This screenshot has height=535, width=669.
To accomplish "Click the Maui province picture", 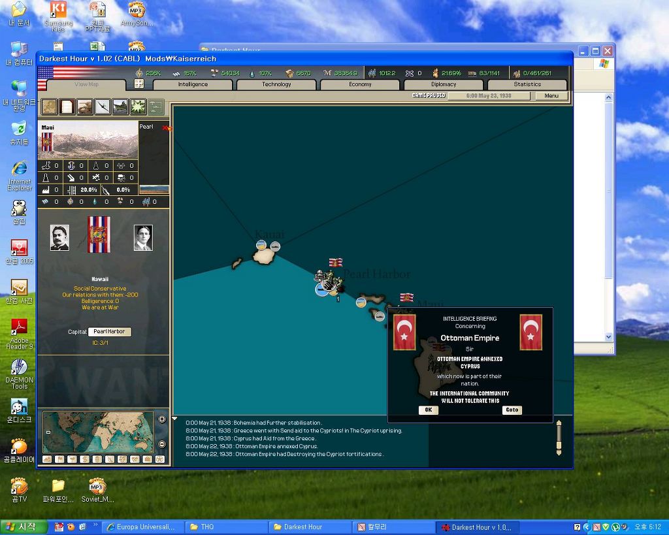I will click(x=88, y=140).
